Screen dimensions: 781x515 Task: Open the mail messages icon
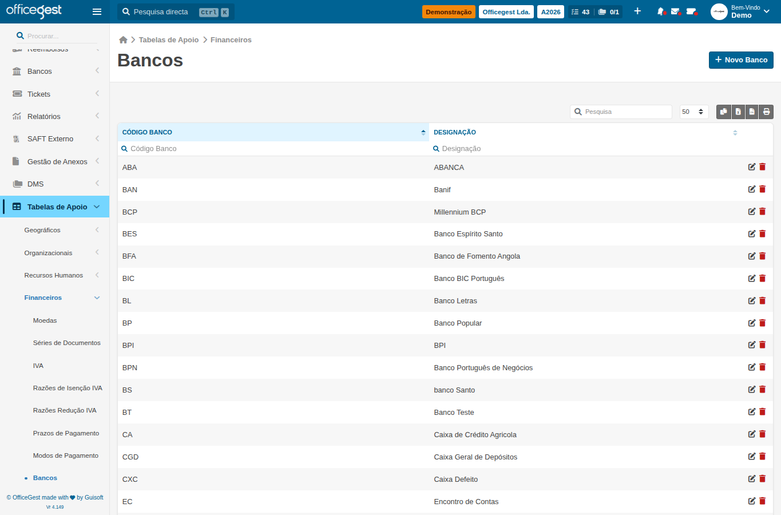(676, 11)
